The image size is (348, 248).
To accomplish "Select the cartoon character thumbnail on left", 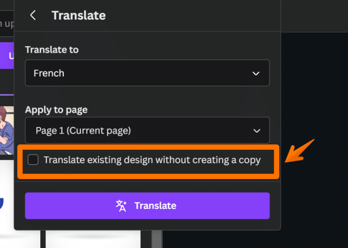I will [x=7, y=130].
